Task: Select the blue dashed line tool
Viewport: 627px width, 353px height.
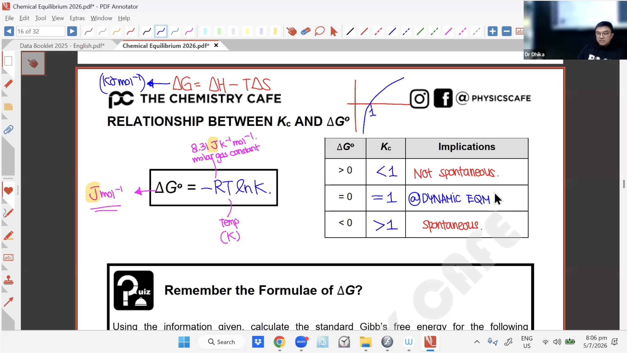Action: pos(406,31)
